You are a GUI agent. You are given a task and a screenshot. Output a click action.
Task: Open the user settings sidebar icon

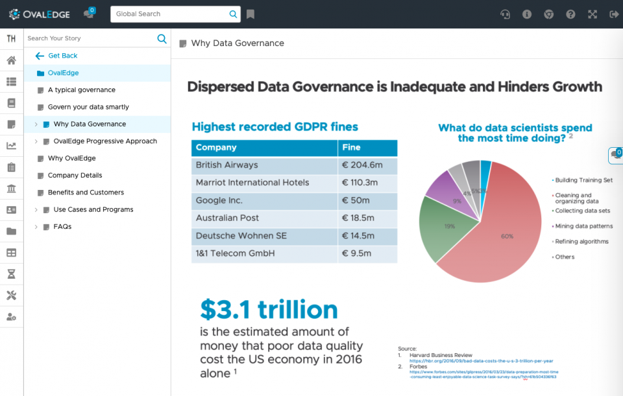coord(11,317)
